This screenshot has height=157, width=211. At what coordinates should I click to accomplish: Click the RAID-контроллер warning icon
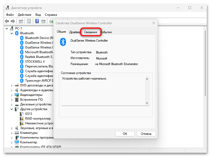22,119
